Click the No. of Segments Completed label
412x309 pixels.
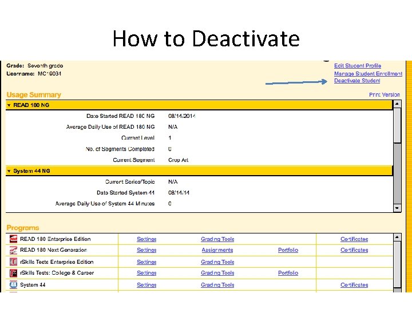(120, 149)
